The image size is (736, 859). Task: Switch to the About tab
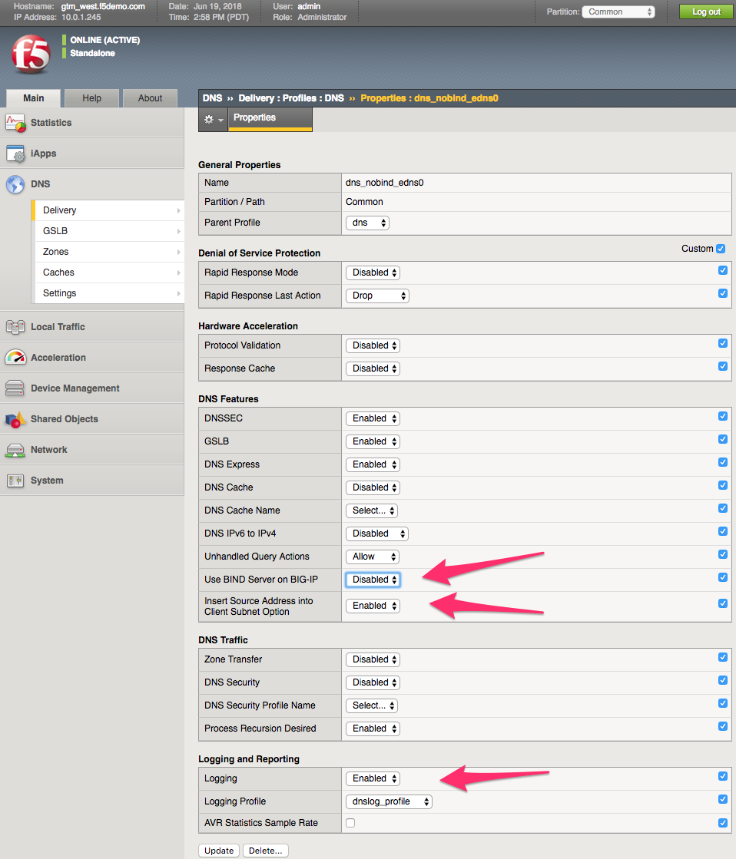point(150,98)
